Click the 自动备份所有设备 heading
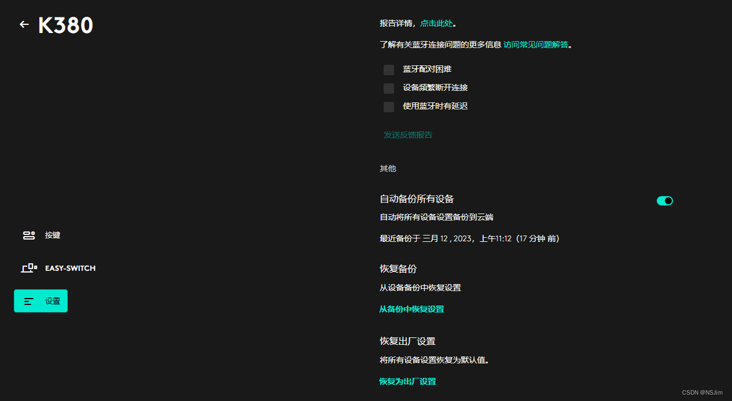The width and height of the screenshot is (732, 401). [417, 198]
